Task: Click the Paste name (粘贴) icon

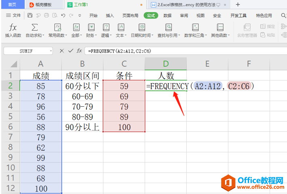Action: click(x=263, y=35)
